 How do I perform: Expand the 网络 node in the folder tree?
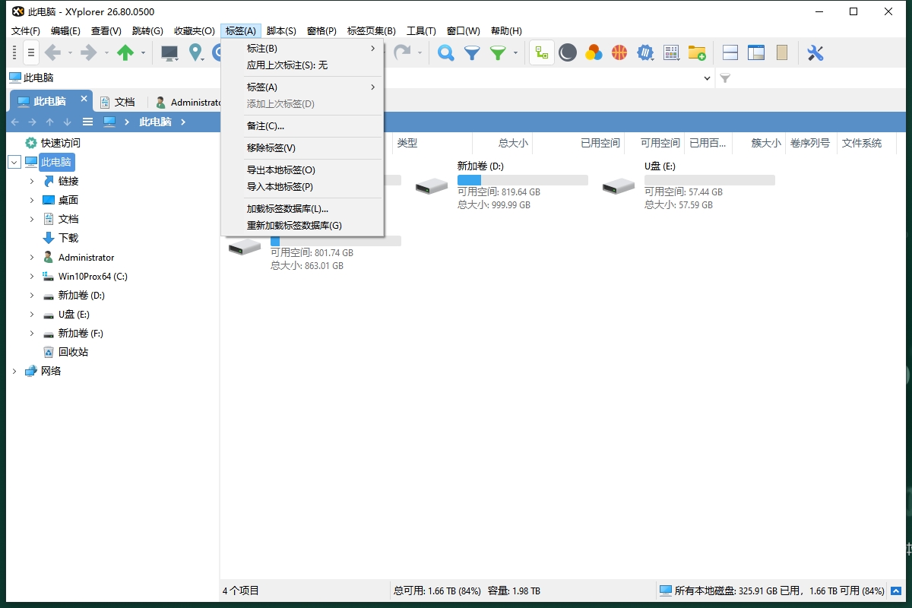coord(14,371)
